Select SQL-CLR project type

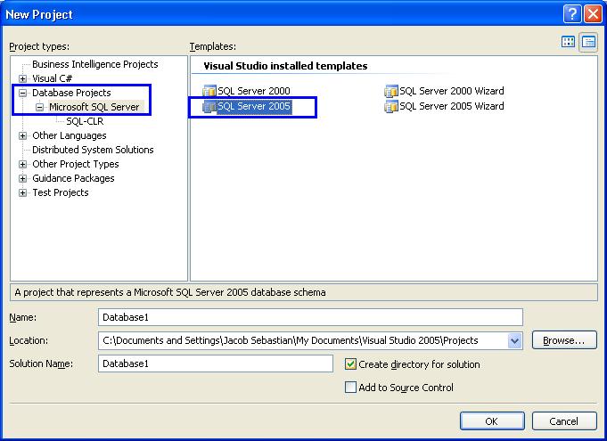85,121
